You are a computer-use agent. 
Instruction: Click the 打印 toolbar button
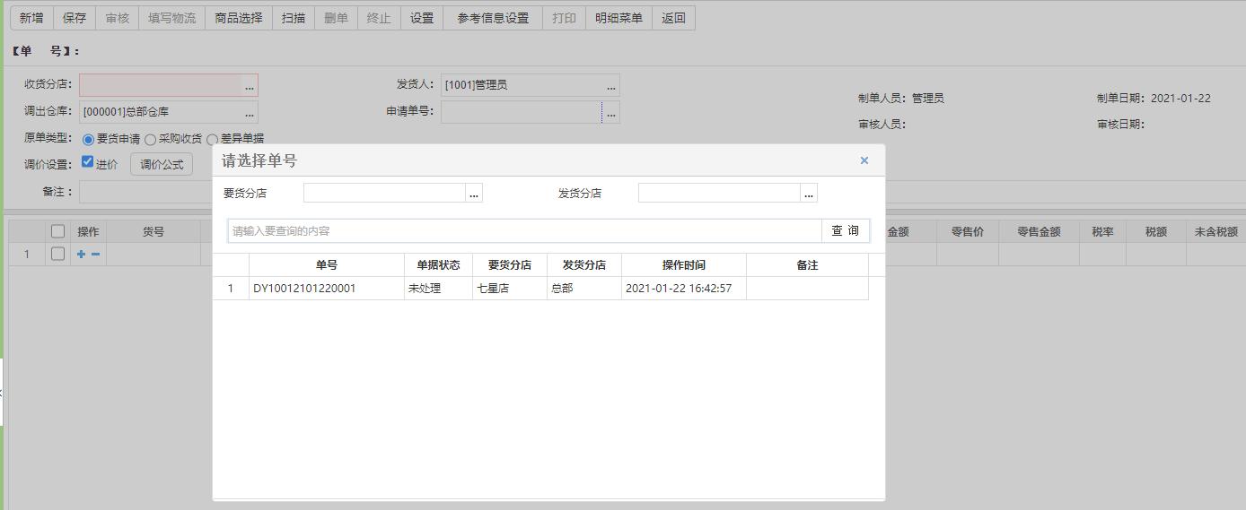coord(565,18)
